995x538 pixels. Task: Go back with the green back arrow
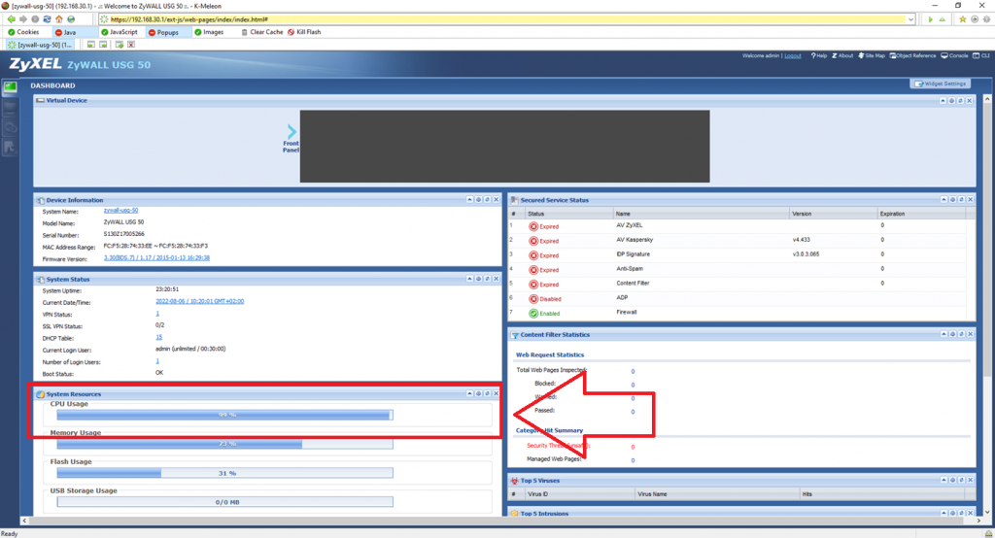click(12, 19)
